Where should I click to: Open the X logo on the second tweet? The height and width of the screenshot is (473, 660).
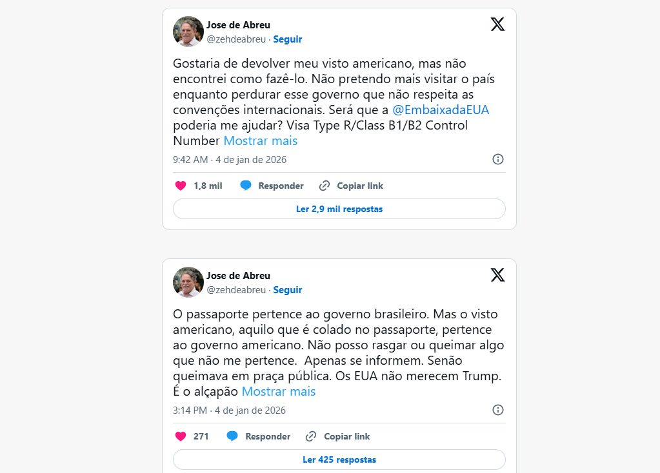[497, 275]
